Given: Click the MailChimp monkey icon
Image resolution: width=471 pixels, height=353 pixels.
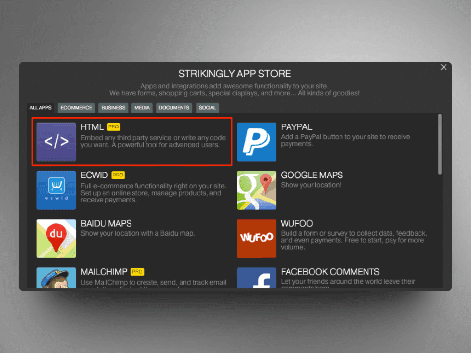Looking at the screenshot, I should 56,278.
